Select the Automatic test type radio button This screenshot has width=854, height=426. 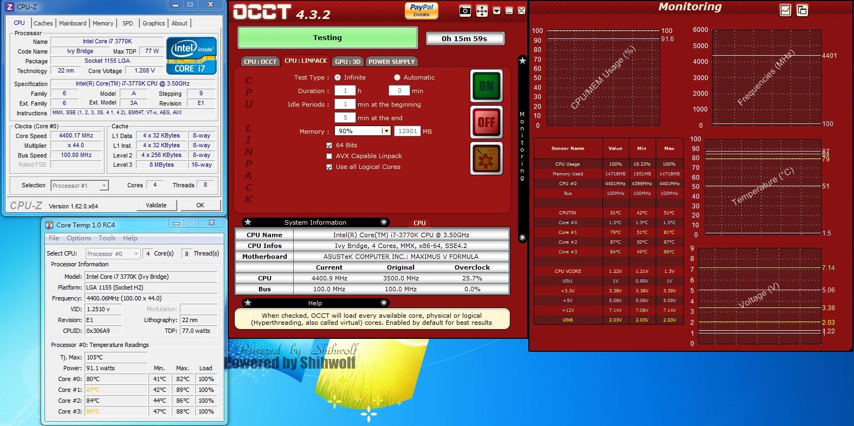click(x=397, y=77)
